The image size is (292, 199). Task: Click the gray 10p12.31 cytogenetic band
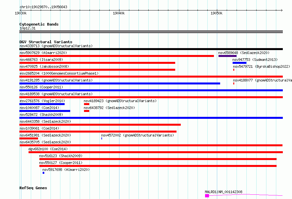pos(151,32)
